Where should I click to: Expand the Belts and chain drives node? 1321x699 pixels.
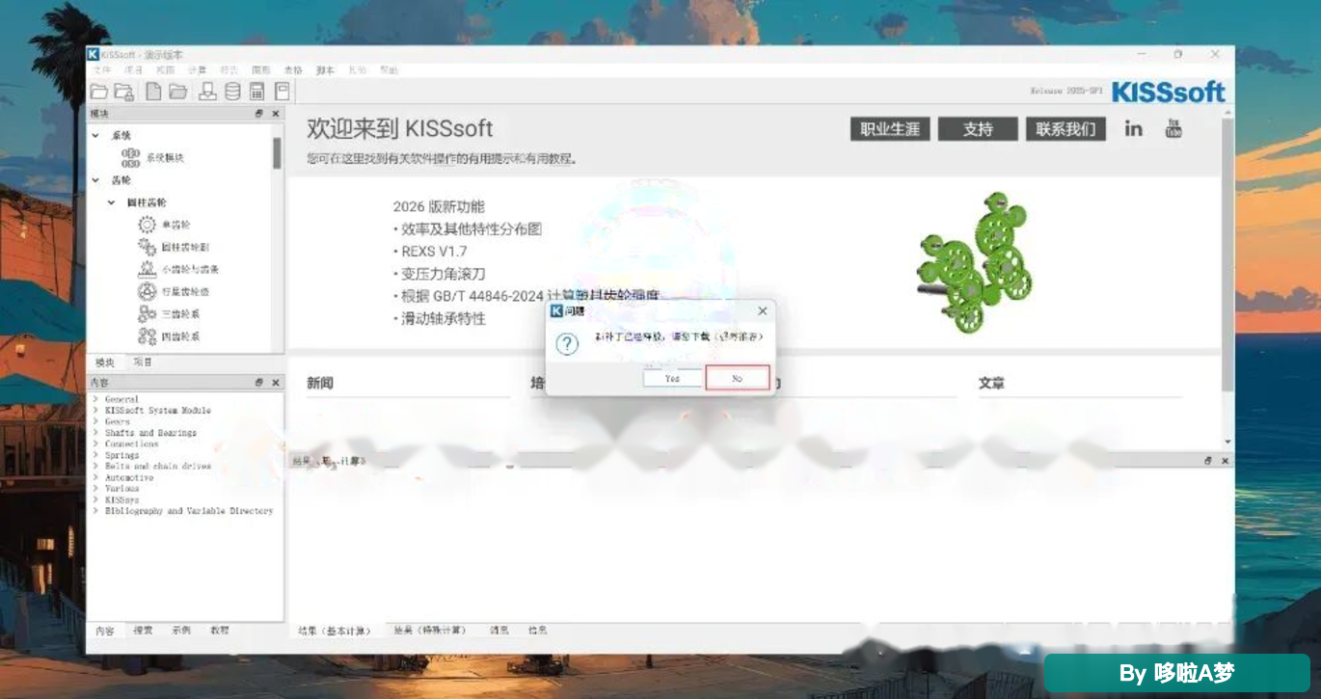point(95,467)
